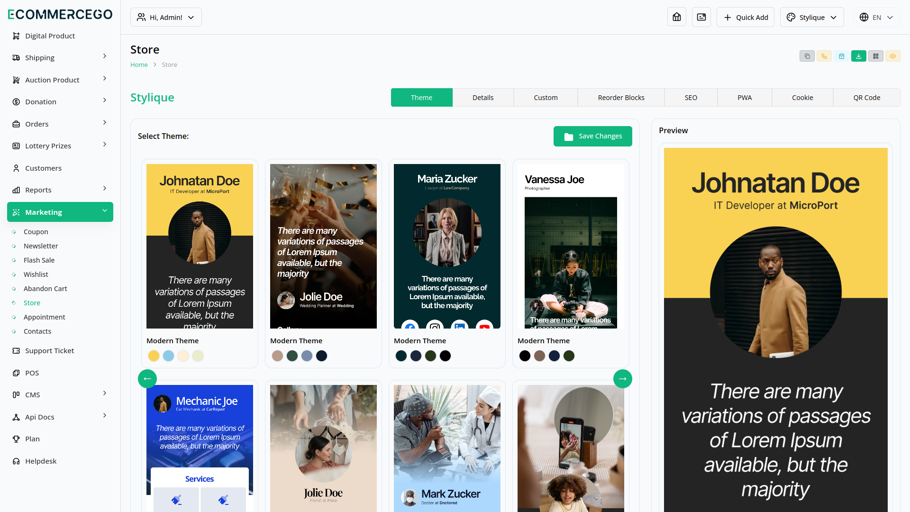
Task: Open the Abandon Cart submenu item
Action: coord(45,288)
